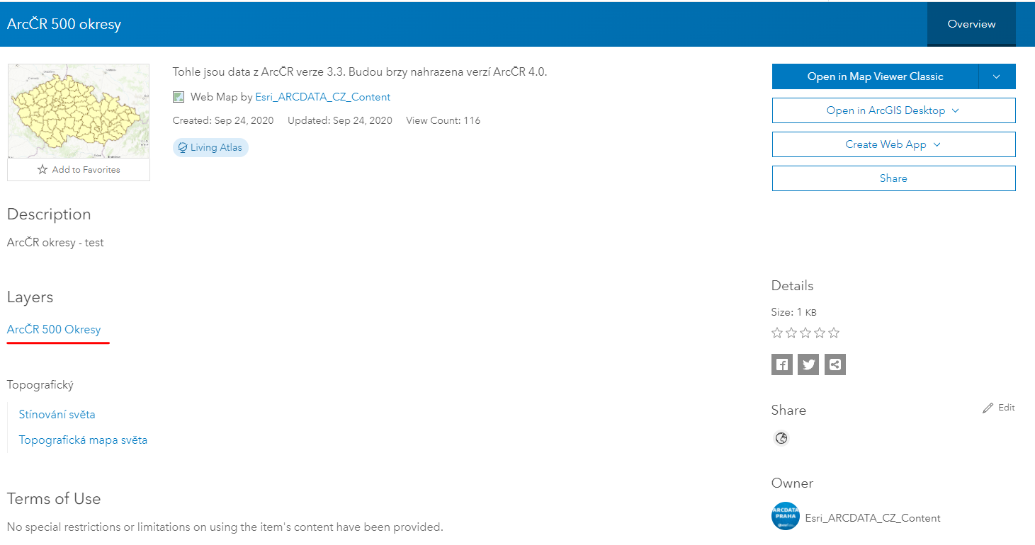Screen dimensions: 1035x545
Task: Open the owner name link under Owner
Action: (x=873, y=518)
